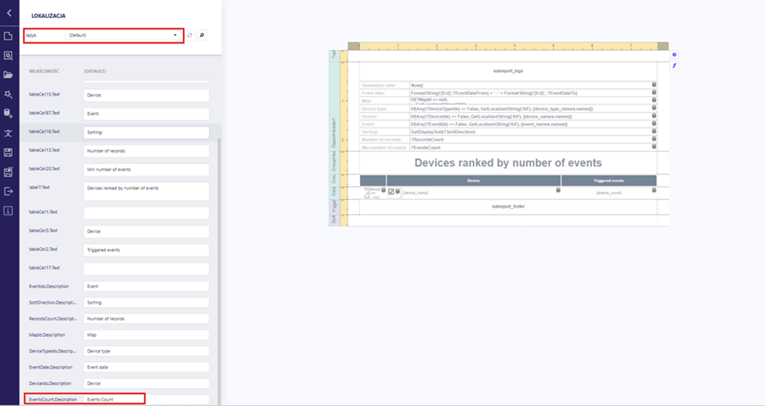Image resolution: width=765 pixels, height=406 pixels.
Task: Select the Detail band tab on canvas
Action: [x=334, y=192]
